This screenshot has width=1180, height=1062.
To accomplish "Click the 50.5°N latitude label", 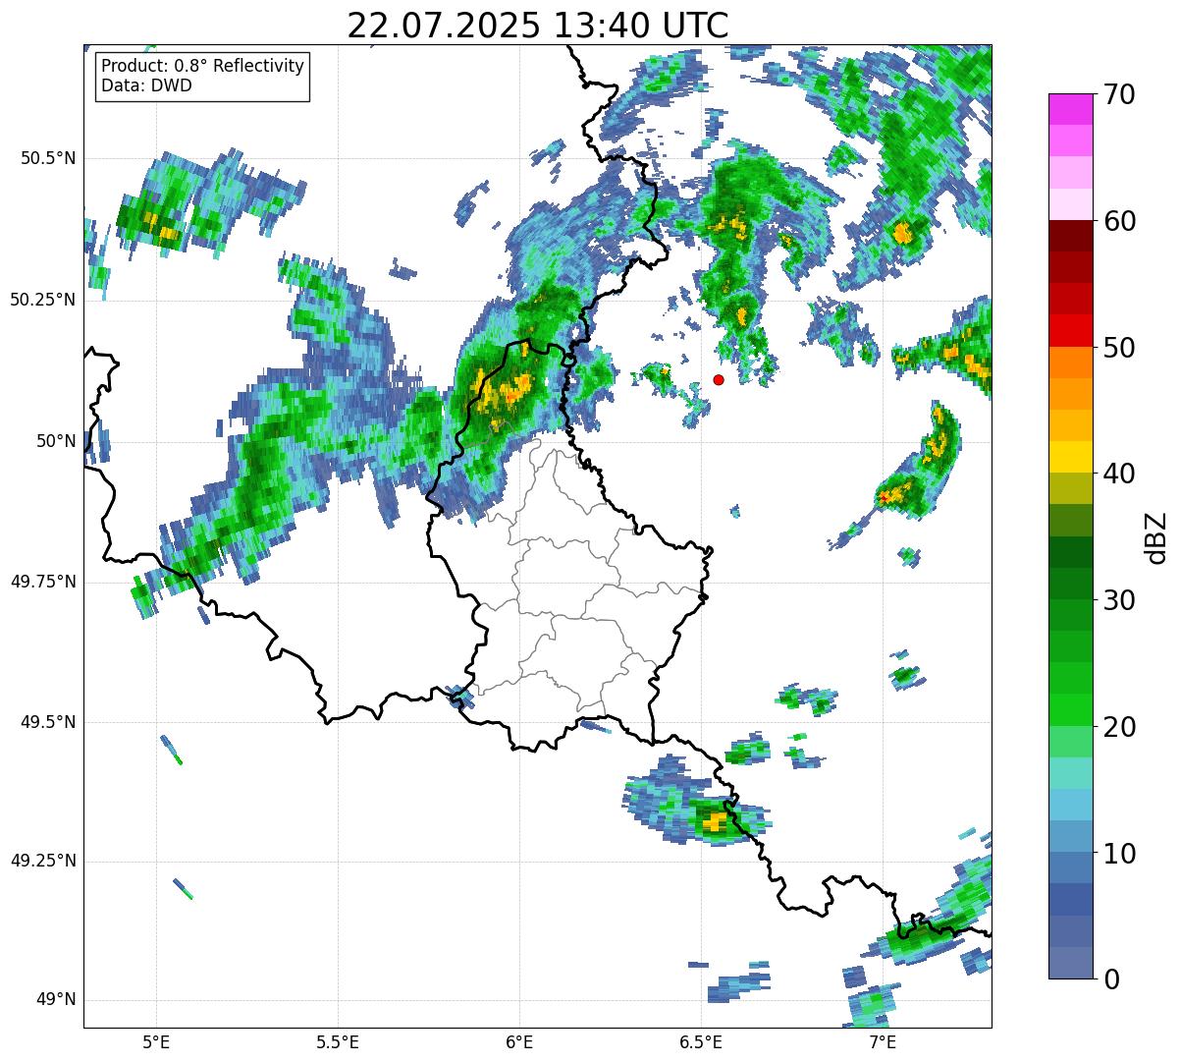I will pos(49,158).
